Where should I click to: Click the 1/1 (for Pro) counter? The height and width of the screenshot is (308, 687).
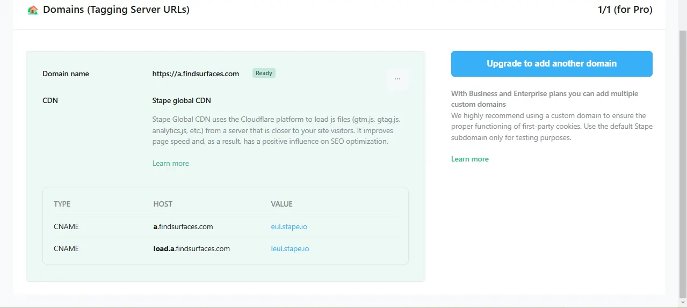click(x=625, y=10)
